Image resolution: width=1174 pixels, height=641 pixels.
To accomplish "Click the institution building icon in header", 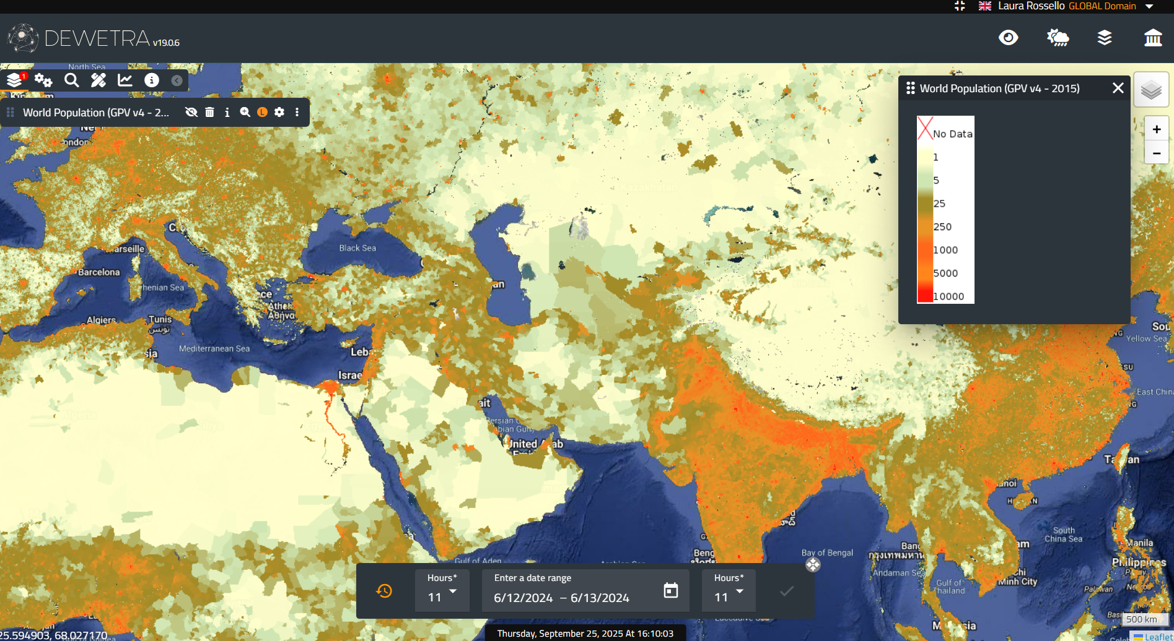I will [x=1152, y=38].
